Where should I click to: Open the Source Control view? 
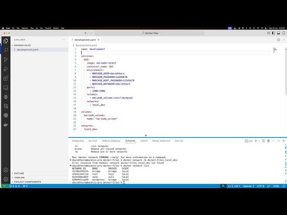pos(6,60)
